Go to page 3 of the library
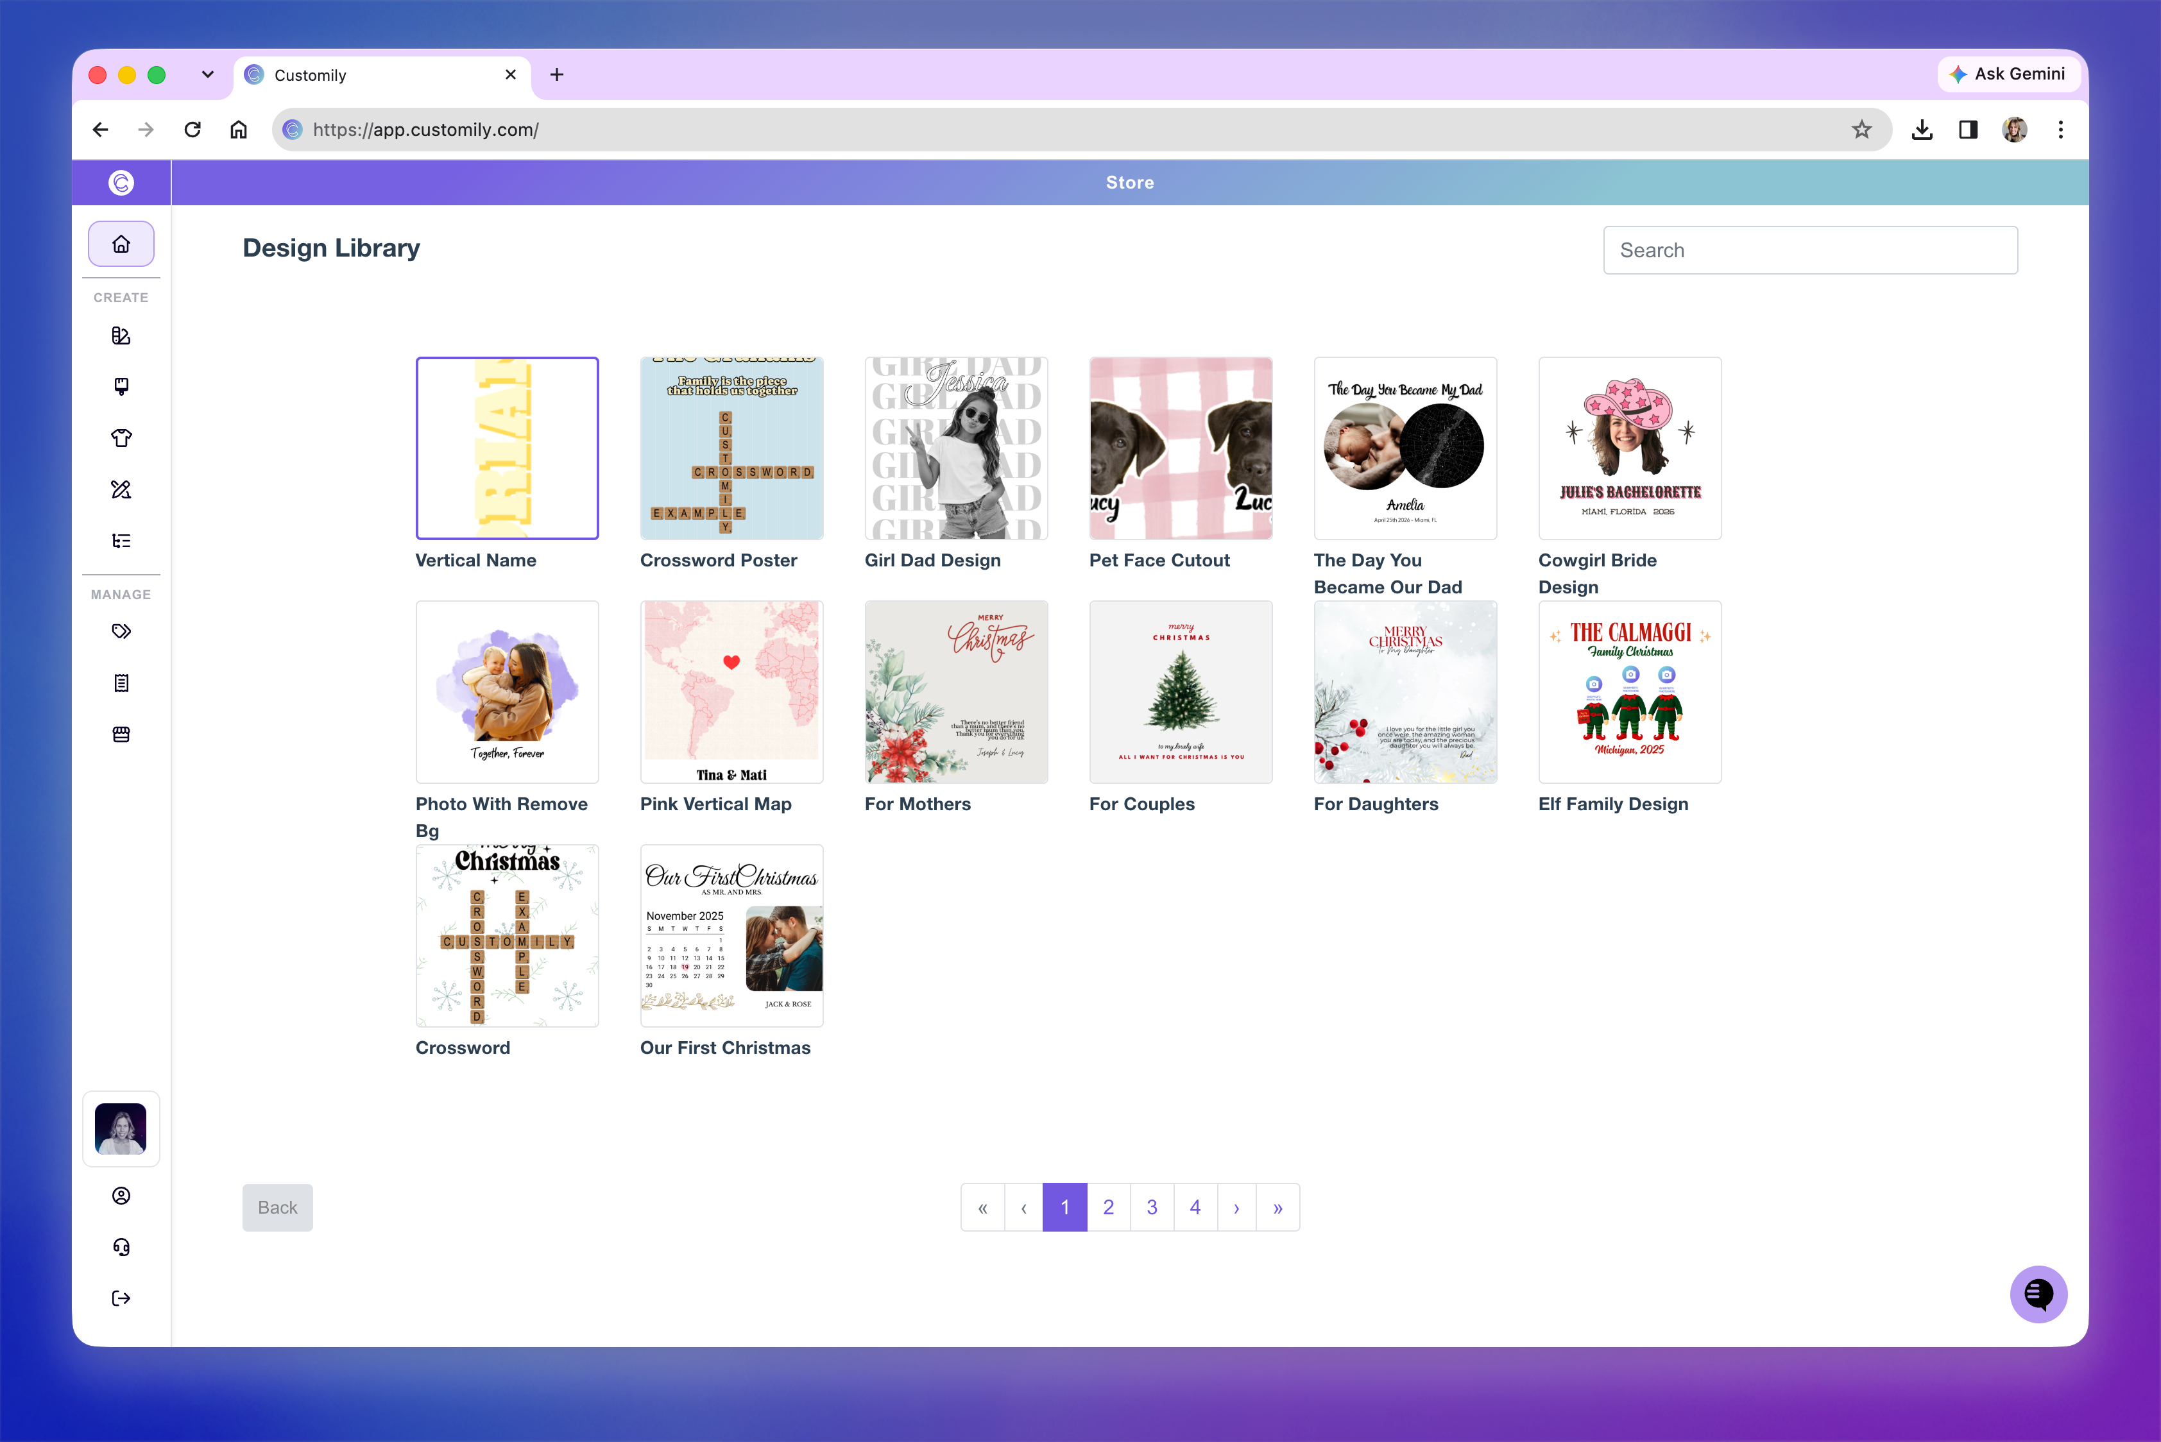The image size is (2161, 1442). (x=1152, y=1207)
